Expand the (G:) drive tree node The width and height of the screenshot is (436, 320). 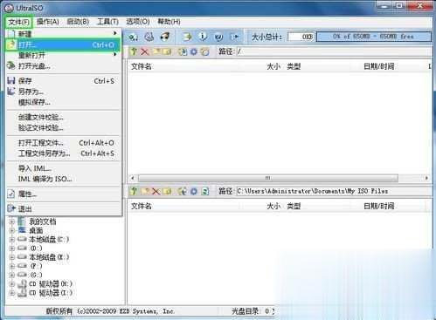(x=12, y=275)
